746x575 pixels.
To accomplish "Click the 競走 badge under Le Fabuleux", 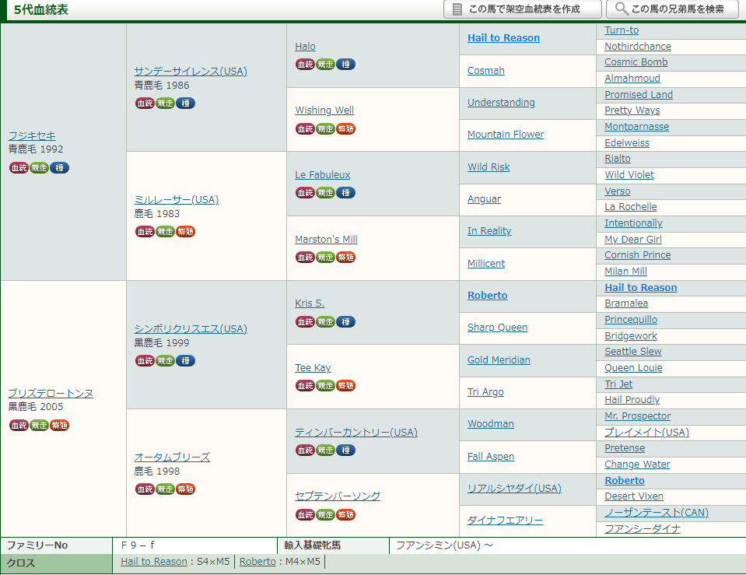I will coord(326,193).
